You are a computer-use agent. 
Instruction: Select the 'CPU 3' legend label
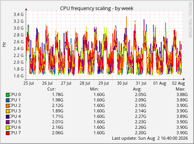pos(15,111)
